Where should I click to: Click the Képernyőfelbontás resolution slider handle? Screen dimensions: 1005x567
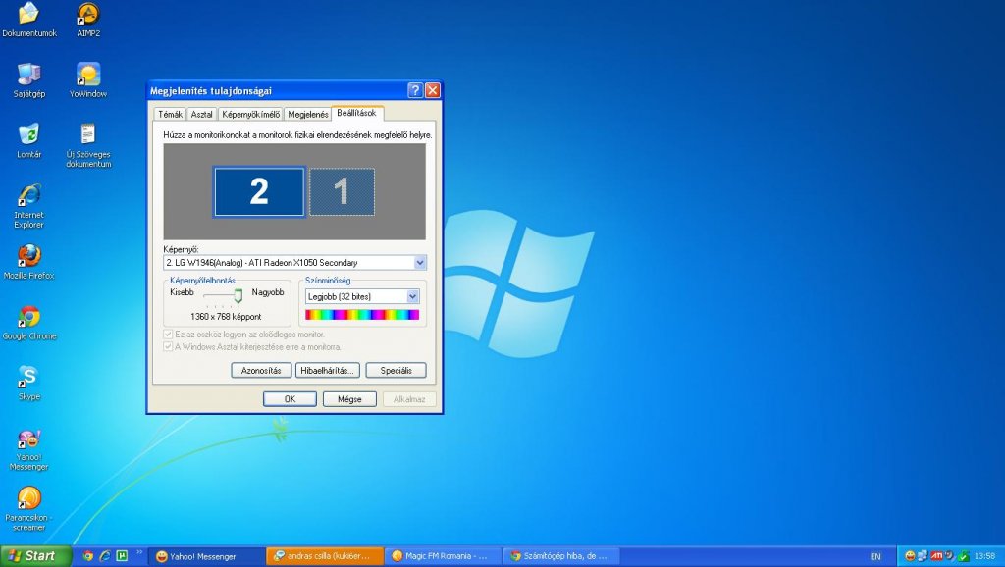tap(238, 295)
